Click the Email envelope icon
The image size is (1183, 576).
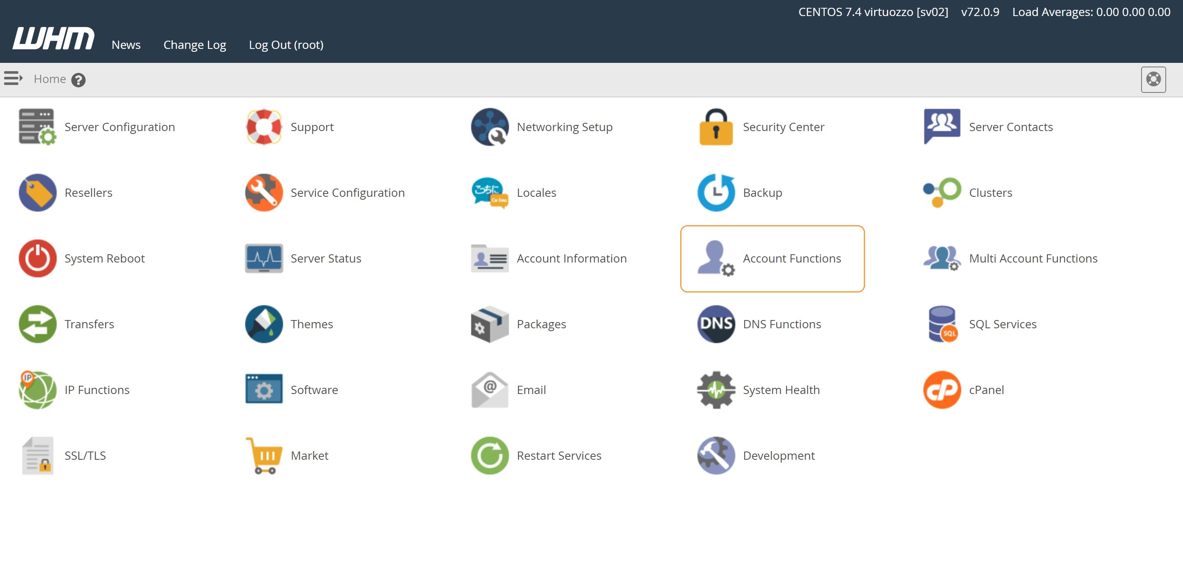(490, 389)
